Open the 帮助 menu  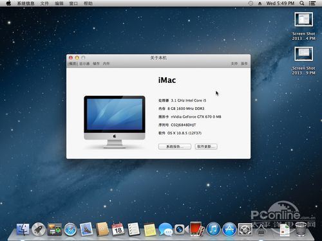[x=88, y=3]
